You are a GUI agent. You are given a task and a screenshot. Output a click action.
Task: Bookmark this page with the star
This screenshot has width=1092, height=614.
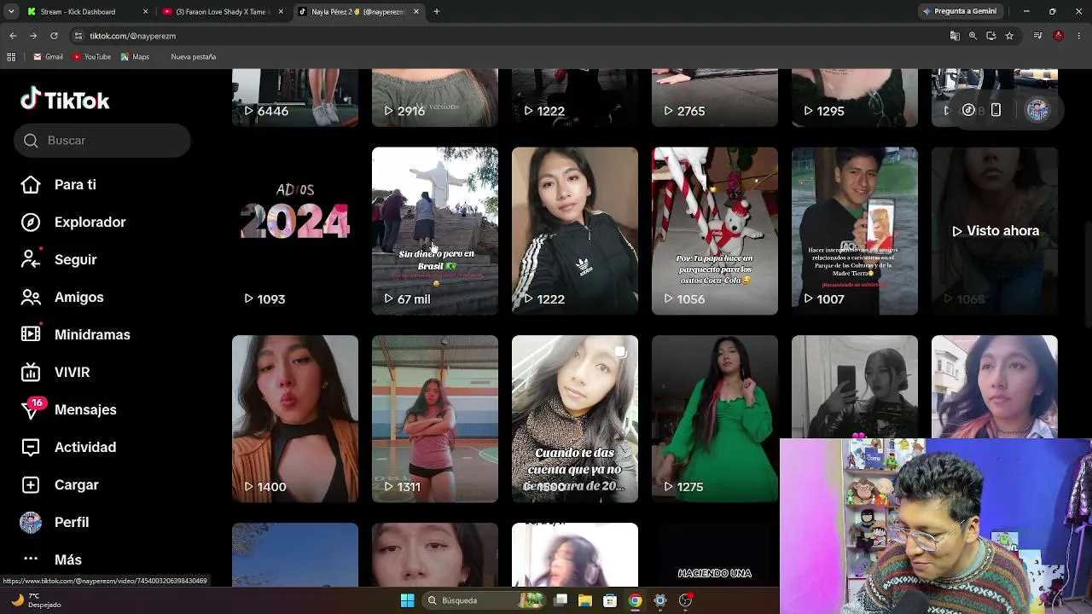1009,36
